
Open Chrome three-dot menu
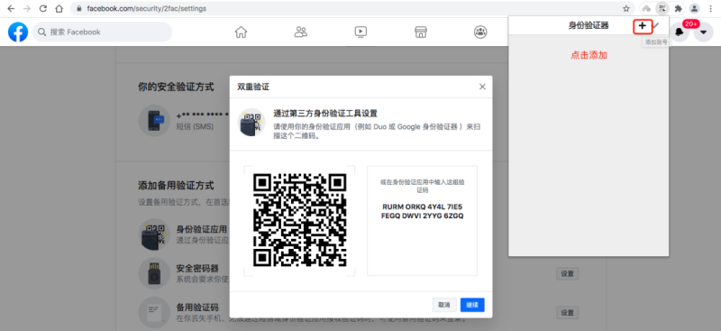pos(711,8)
